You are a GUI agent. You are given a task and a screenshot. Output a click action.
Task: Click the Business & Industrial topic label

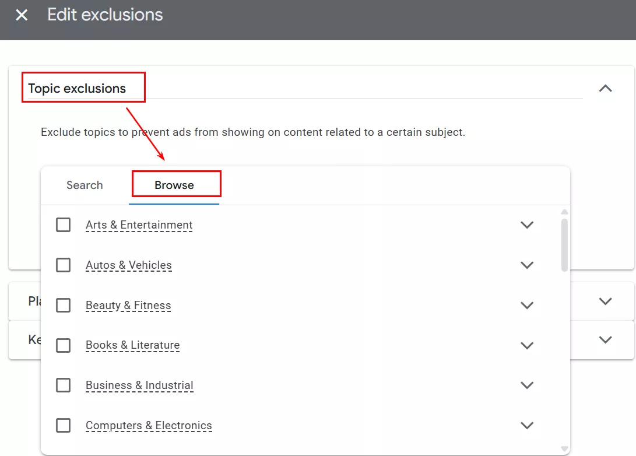[x=139, y=385]
